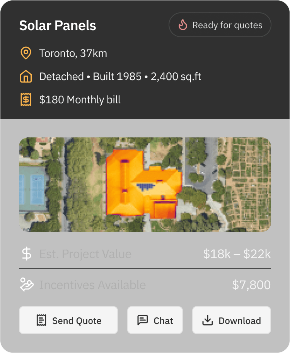Click the Detached Built 1985 property details
The image size is (290, 353).
[120, 77]
